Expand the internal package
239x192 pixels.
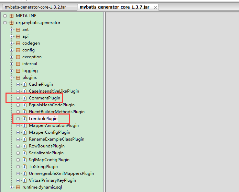tap(11, 64)
